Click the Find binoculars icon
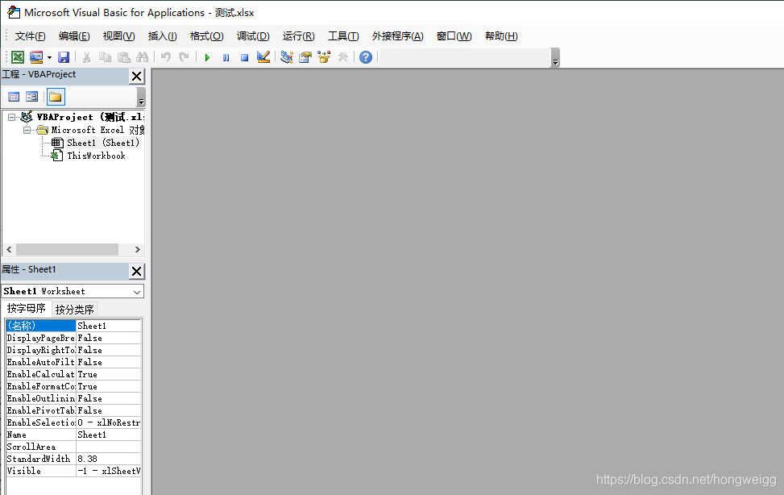This screenshot has width=784, height=495. click(143, 57)
